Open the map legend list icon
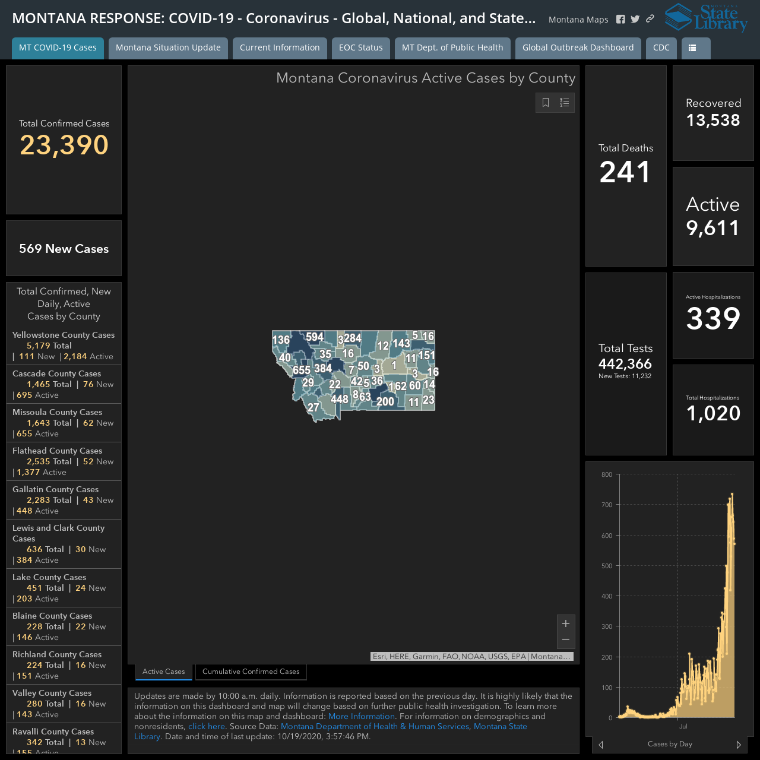This screenshot has height=760, width=760. coord(565,103)
